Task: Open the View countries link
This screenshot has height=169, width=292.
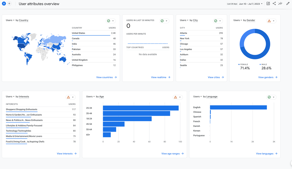Action: (106, 77)
